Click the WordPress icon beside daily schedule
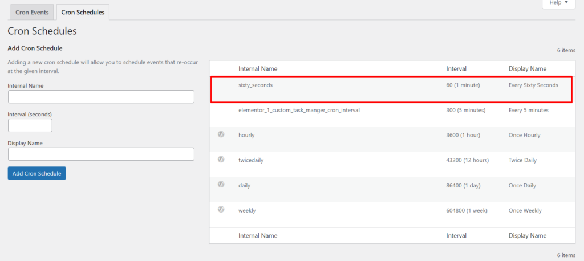This screenshot has width=584, height=261. [x=221, y=184]
